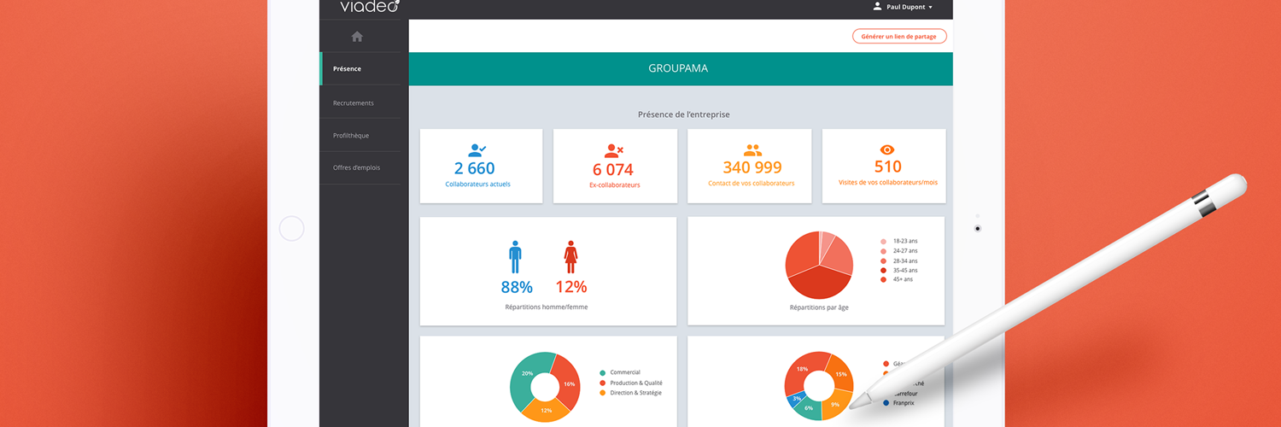Click the Présence de l'entreprise heading
This screenshot has height=427, width=1281.
point(683,114)
